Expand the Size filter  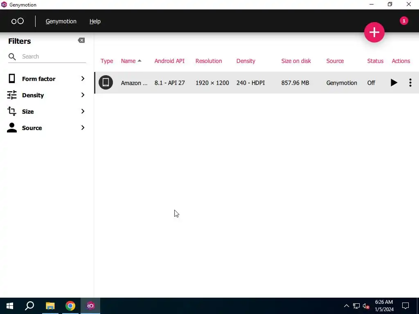pos(46,111)
